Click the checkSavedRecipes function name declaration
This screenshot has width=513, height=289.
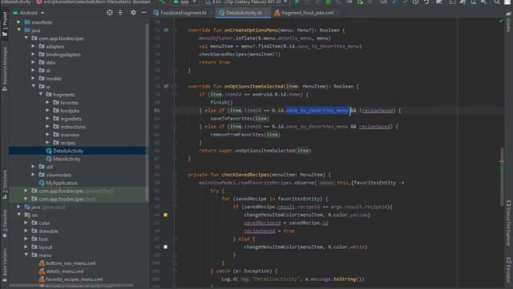click(x=245, y=175)
